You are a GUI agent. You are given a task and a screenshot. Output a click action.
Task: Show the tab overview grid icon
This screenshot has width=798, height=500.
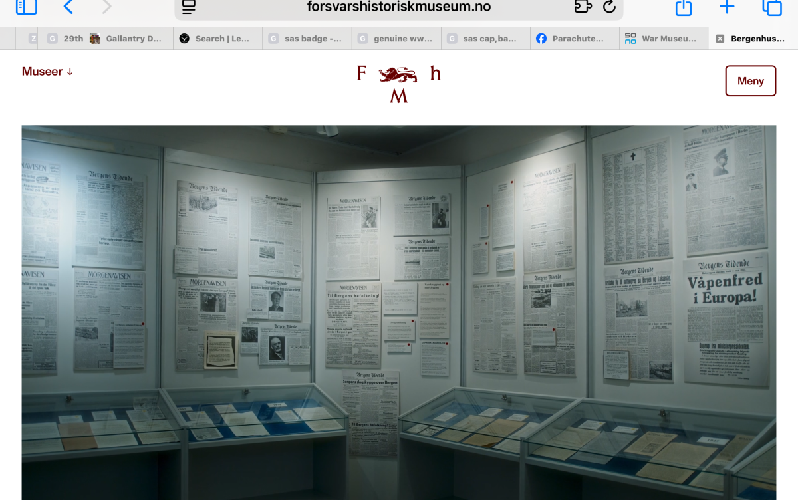771,8
